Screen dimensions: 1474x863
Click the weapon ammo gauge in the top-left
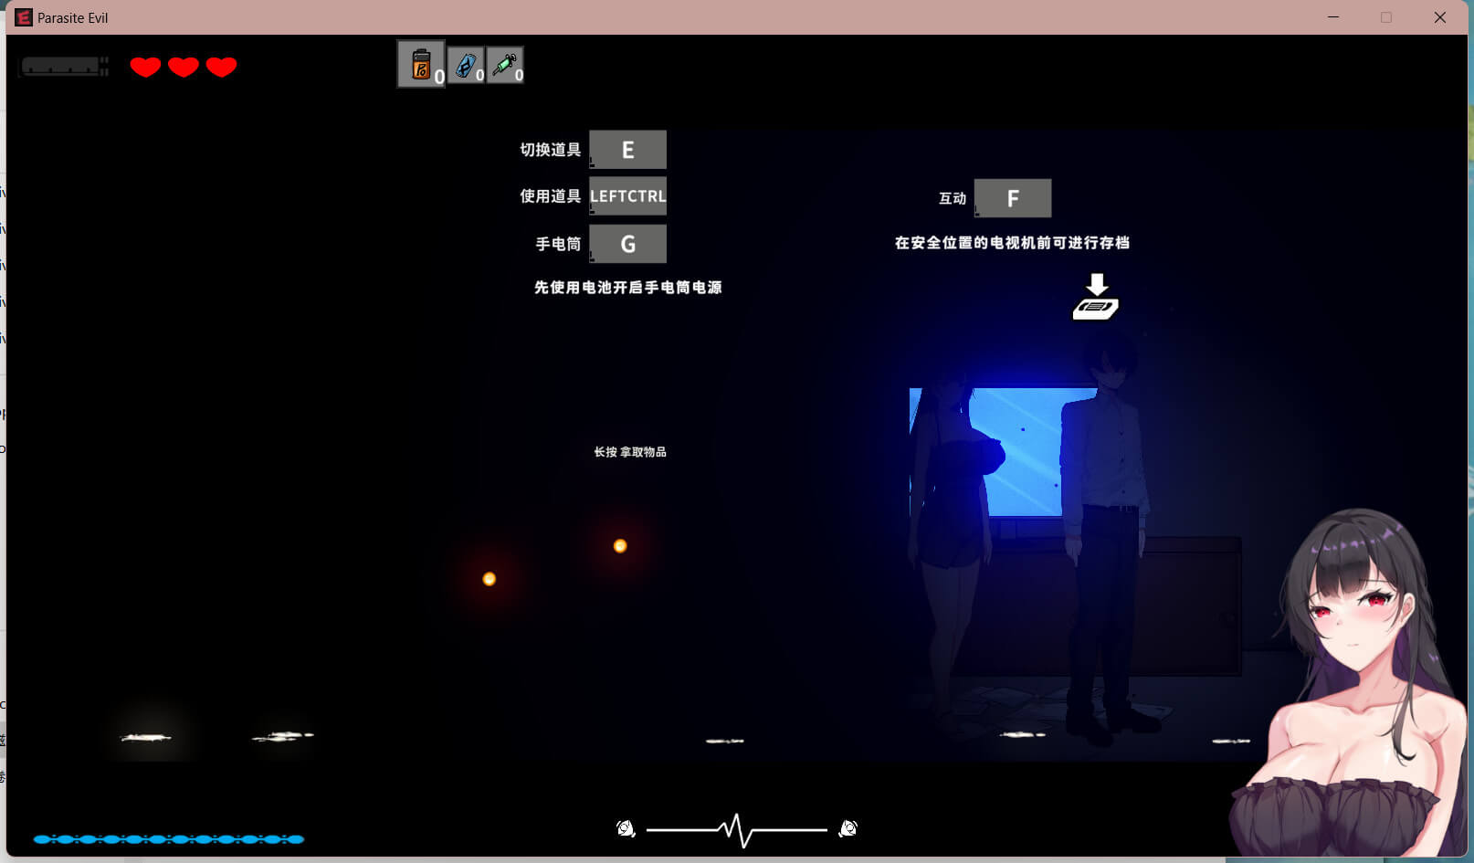pyautogui.click(x=64, y=67)
